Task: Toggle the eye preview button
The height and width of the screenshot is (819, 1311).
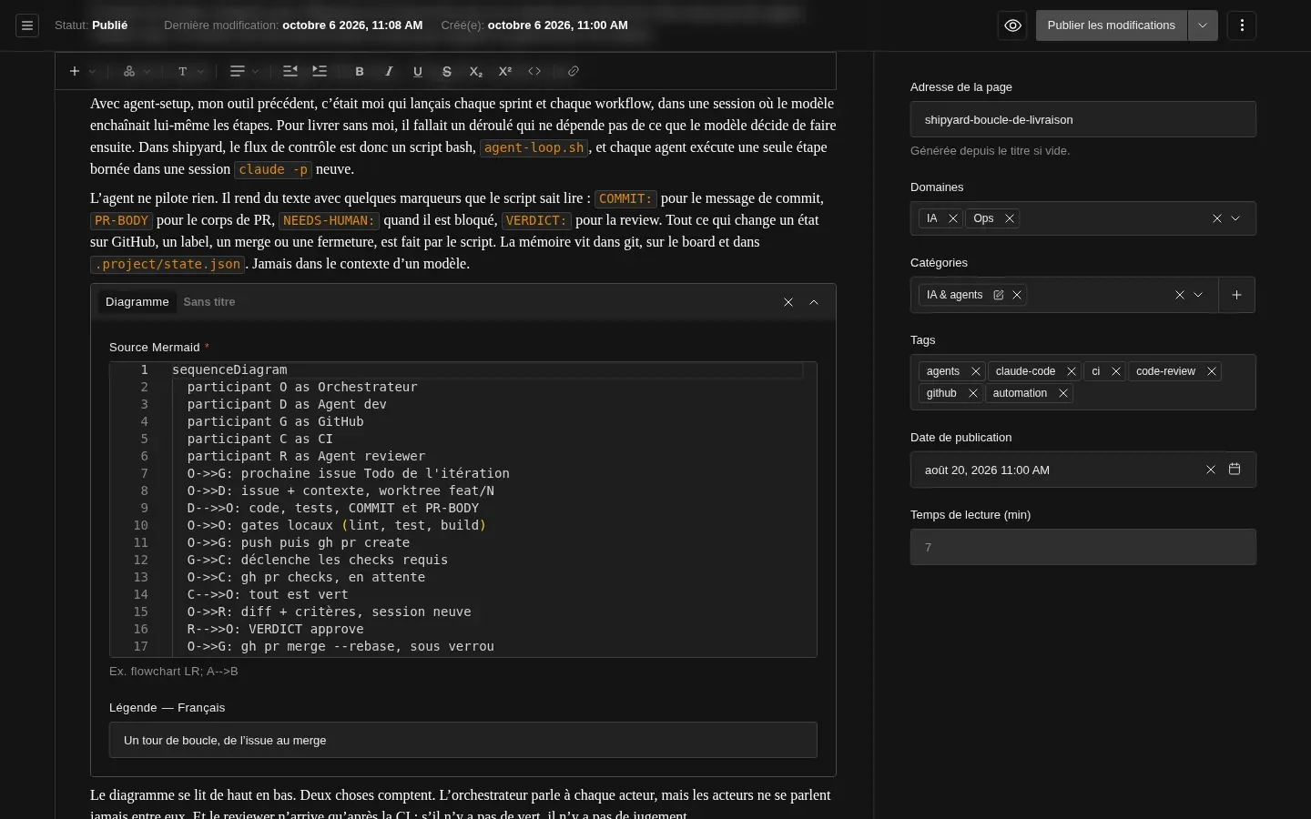Action: (1013, 25)
